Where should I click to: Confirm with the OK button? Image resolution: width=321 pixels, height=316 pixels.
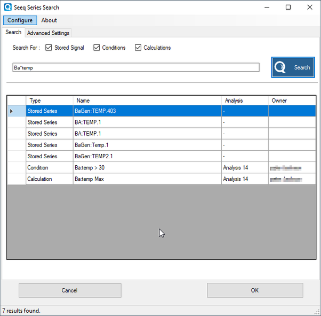click(x=255, y=290)
